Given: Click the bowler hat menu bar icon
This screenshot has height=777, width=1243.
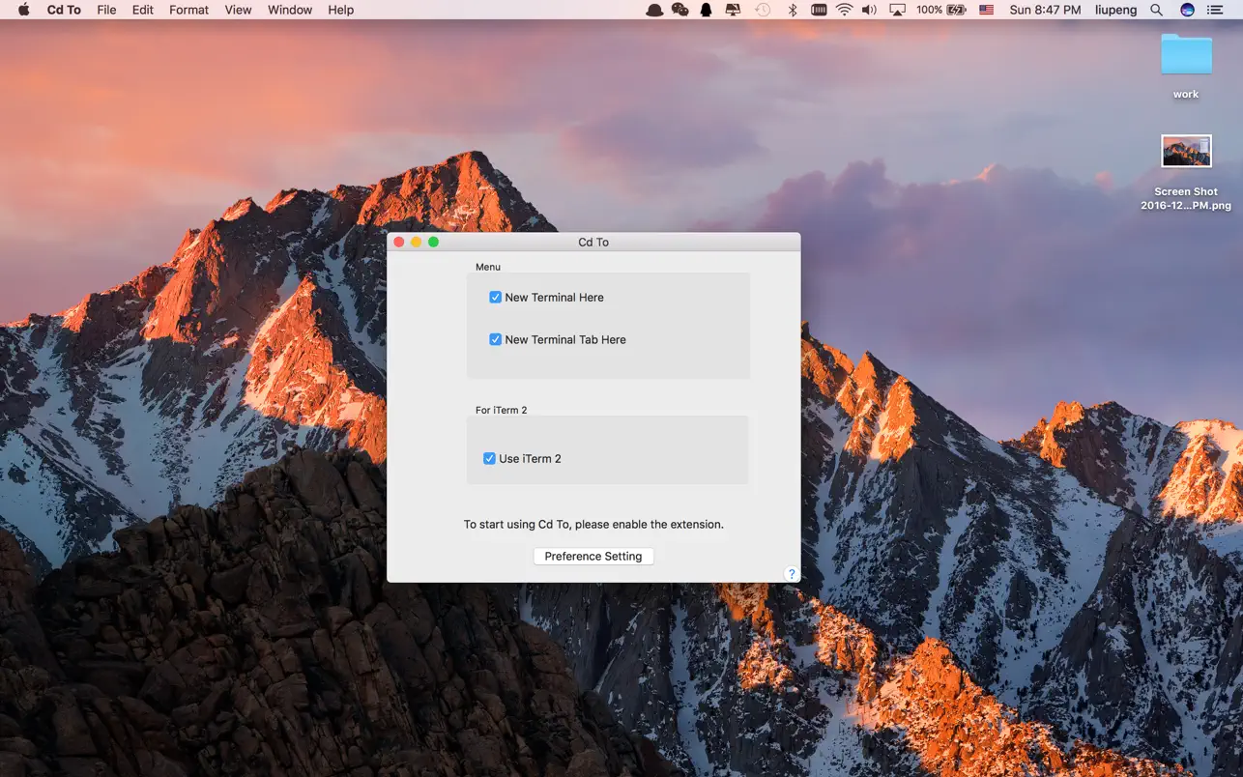Looking at the screenshot, I should pyautogui.click(x=654, y=10).
